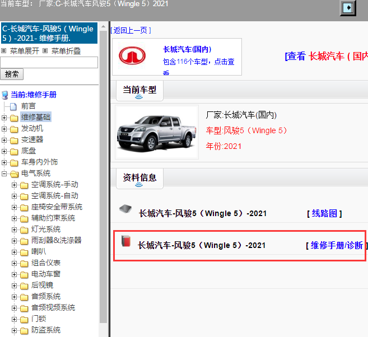Click the 组合仪表 folder icon
This screenshot has width=368, height=337.
(x=24, y=263)
